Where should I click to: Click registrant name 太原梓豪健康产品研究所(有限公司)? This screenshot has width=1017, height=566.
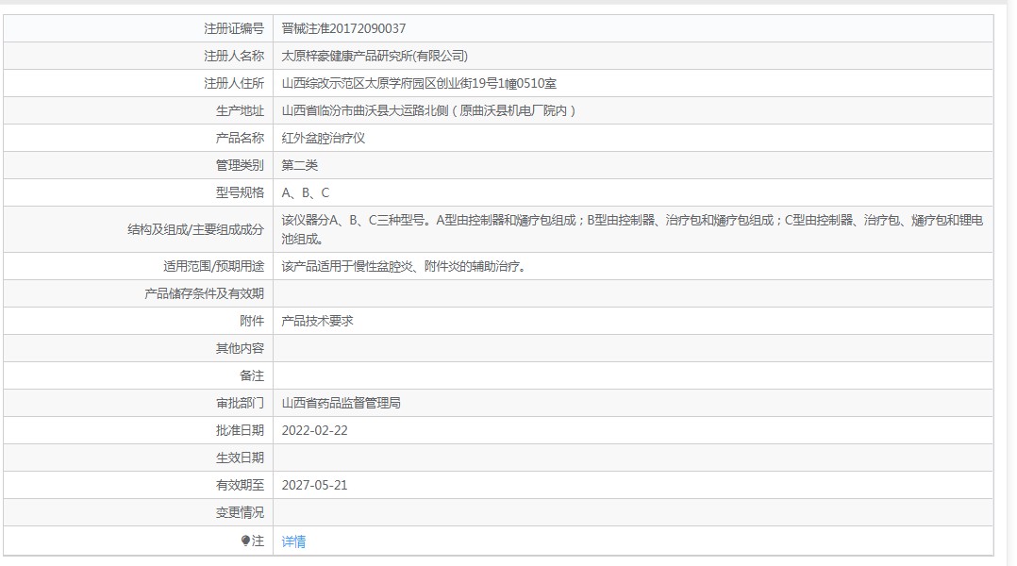tap(375, 56)
